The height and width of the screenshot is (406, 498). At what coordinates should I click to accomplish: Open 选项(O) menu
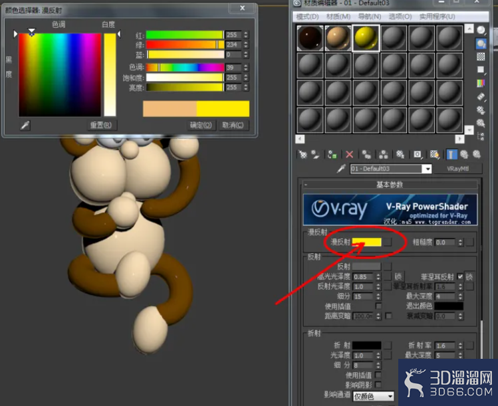coord(400,17)
